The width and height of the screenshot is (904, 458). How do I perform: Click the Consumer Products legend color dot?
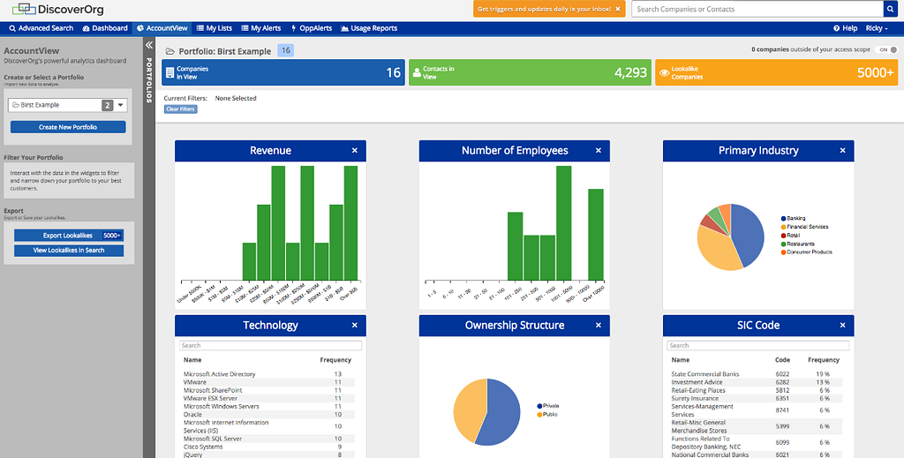click(784, 252)
